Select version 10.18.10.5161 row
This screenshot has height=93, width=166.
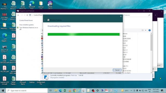(x=127, y=71)
